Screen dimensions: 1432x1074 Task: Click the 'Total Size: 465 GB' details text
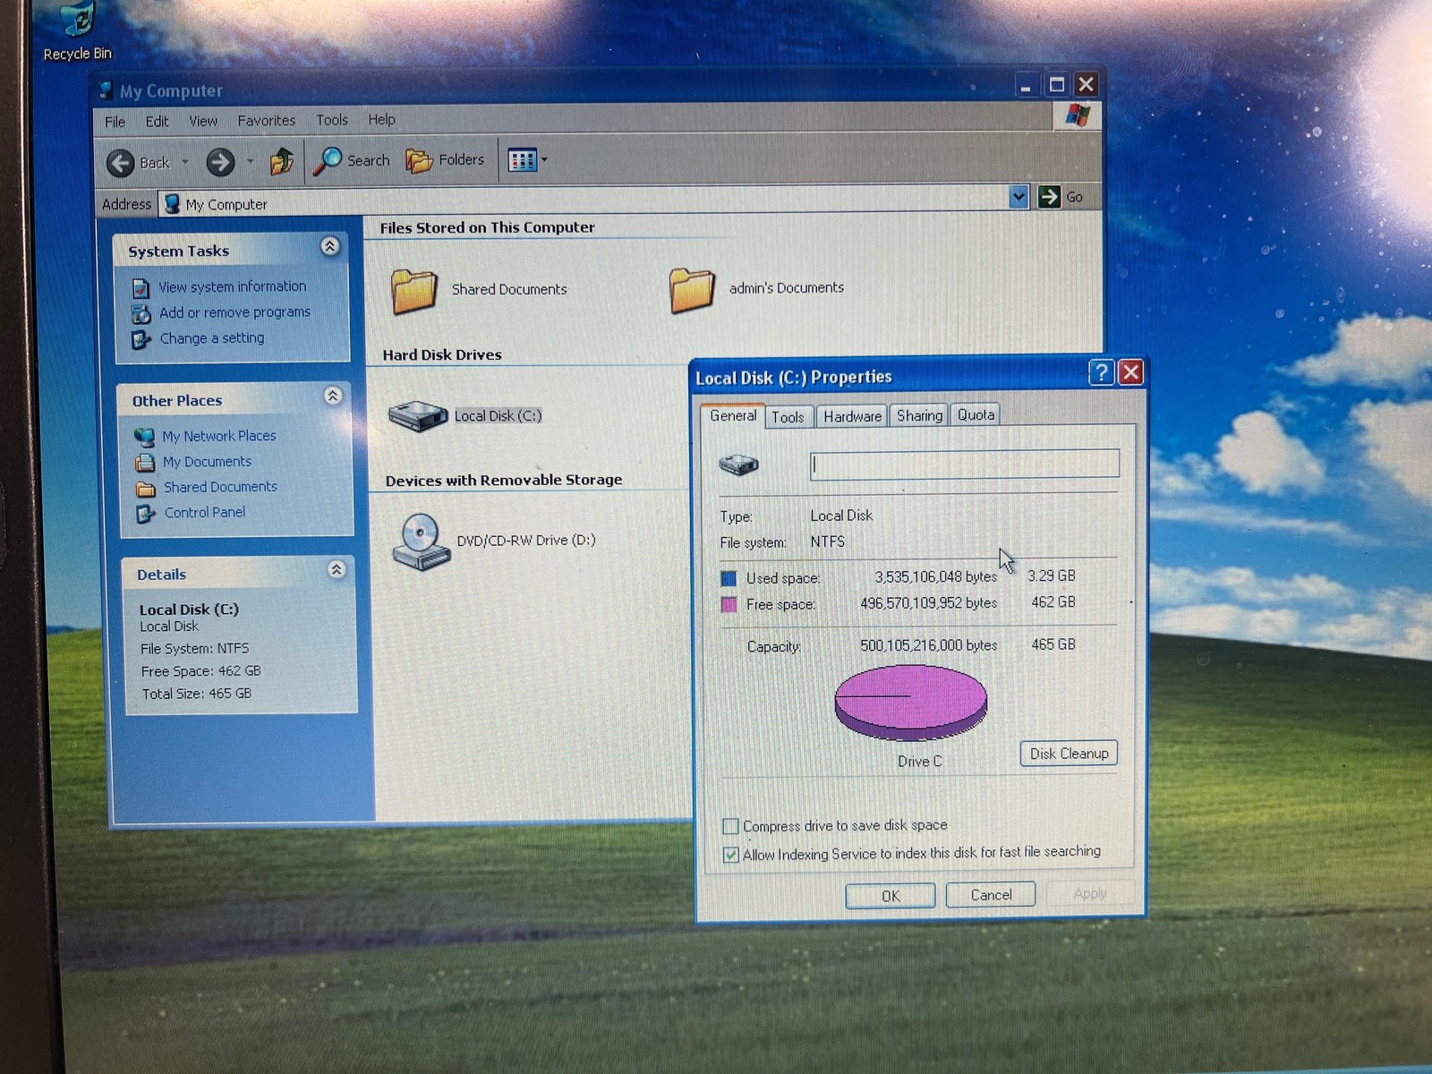pos(197,694)
